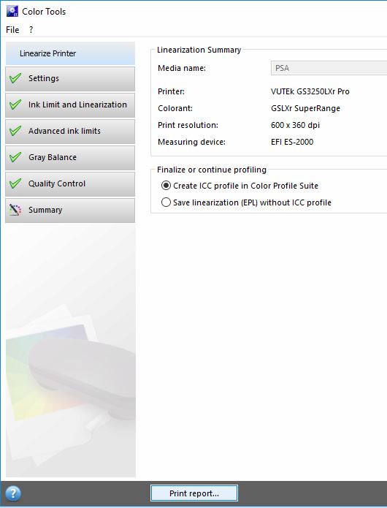Viewport: 387px width, 508px height.
Task: Open the blue help icon
Action: 13,493
